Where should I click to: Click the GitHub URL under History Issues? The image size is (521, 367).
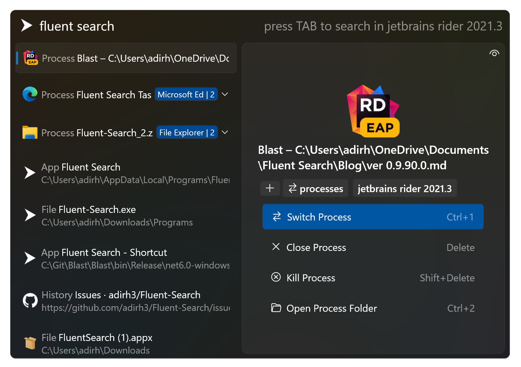[x=136, y=308]
